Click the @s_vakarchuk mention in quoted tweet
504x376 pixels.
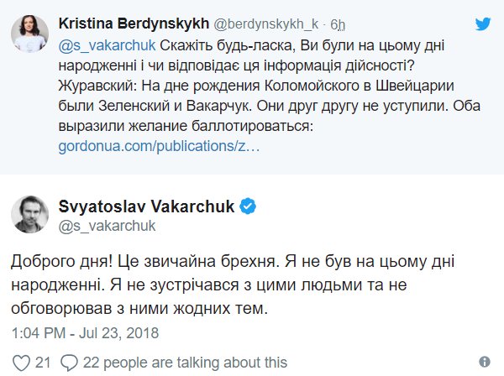click(x=107, y=45)
